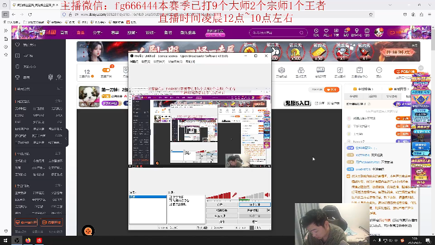Expand the 游戏 dropdown in Douyu navigation
The width and height of the screenshot is (435, 245).
coord(150,33)
